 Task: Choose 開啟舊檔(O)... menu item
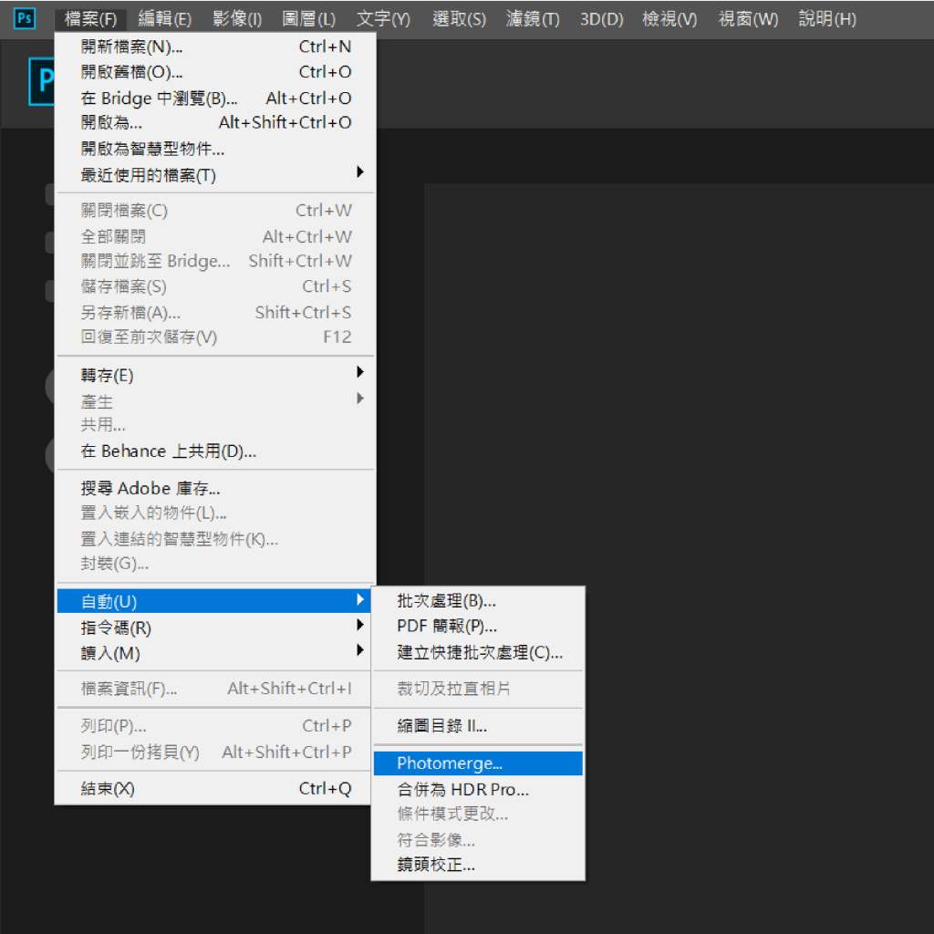coord(215,72)
